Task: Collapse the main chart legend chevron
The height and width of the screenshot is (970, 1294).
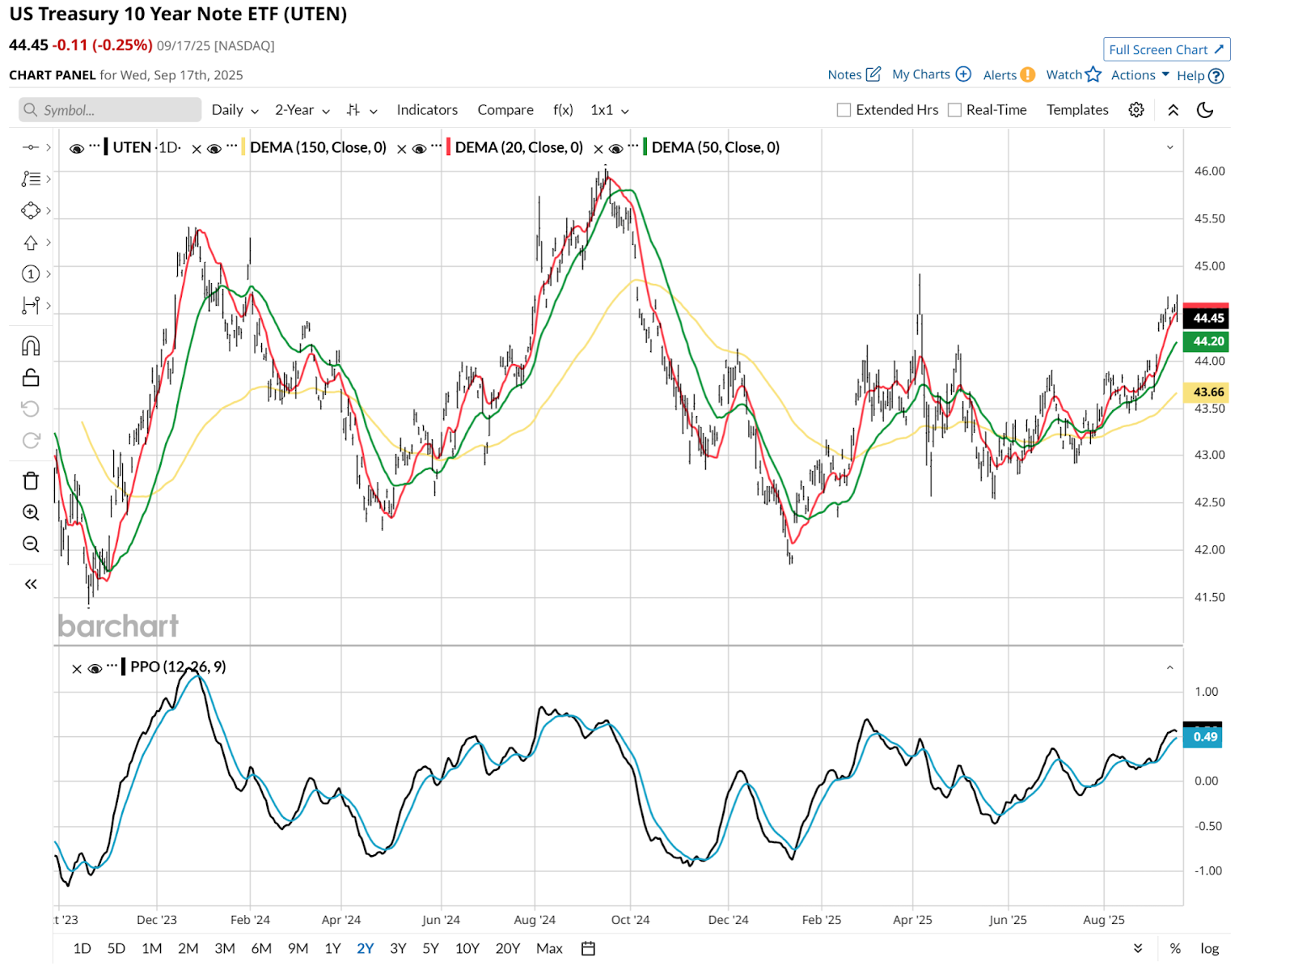Action: (1169, 147)
